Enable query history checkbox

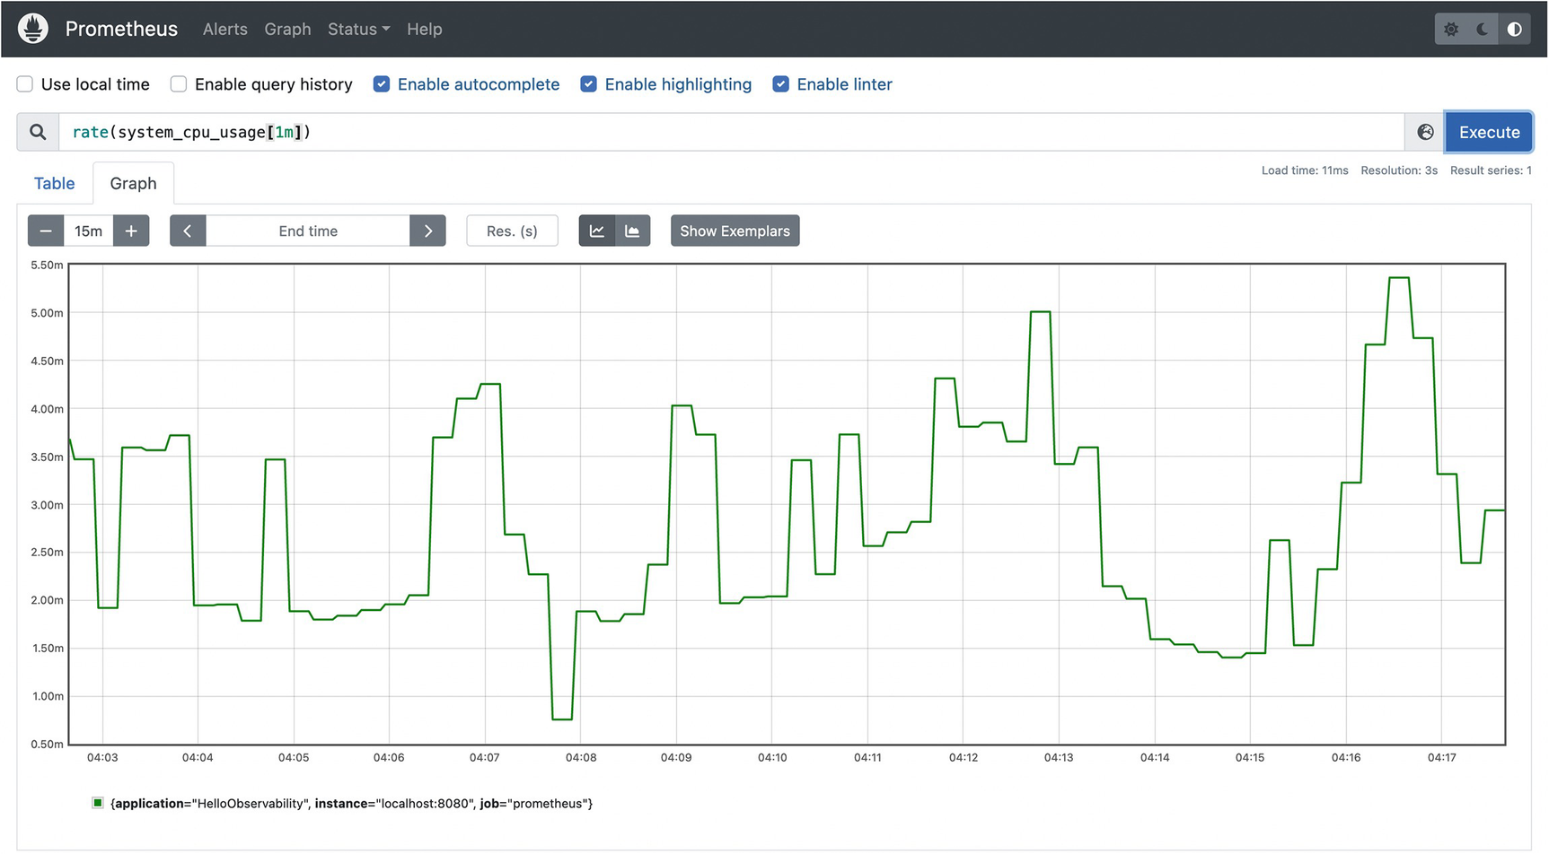(179, 84)
